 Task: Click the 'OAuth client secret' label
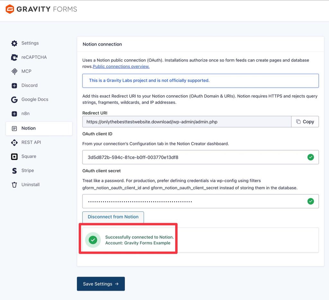coord(102,171)
